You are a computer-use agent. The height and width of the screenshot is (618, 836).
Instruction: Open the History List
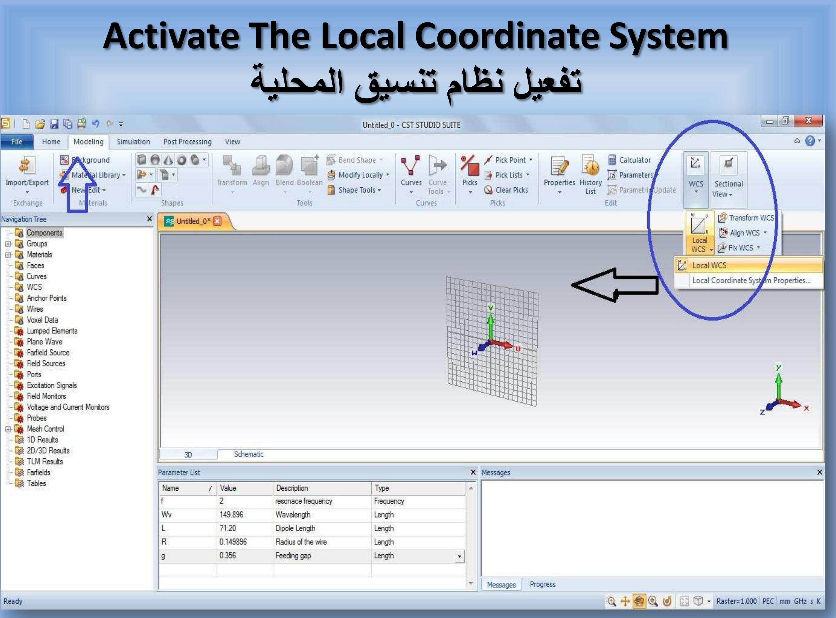590,166
